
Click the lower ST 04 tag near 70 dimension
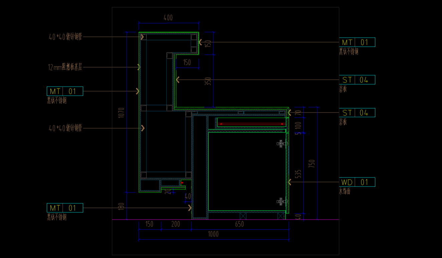pos(357,113)
